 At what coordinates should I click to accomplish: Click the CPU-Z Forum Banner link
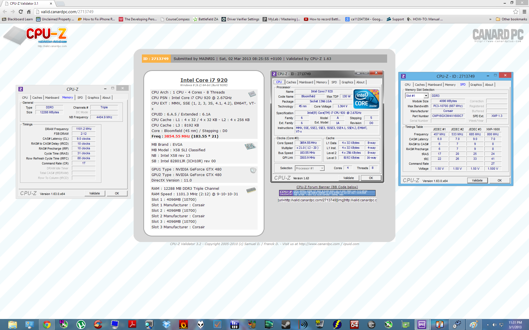327,187
